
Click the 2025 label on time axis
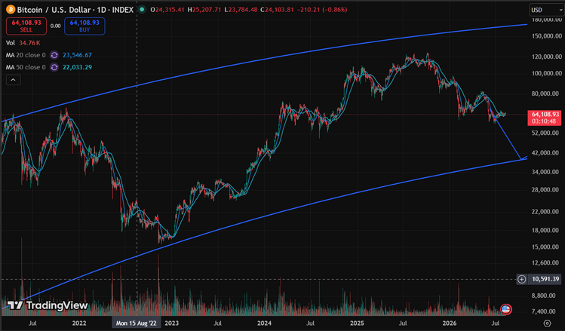(357, 323)
